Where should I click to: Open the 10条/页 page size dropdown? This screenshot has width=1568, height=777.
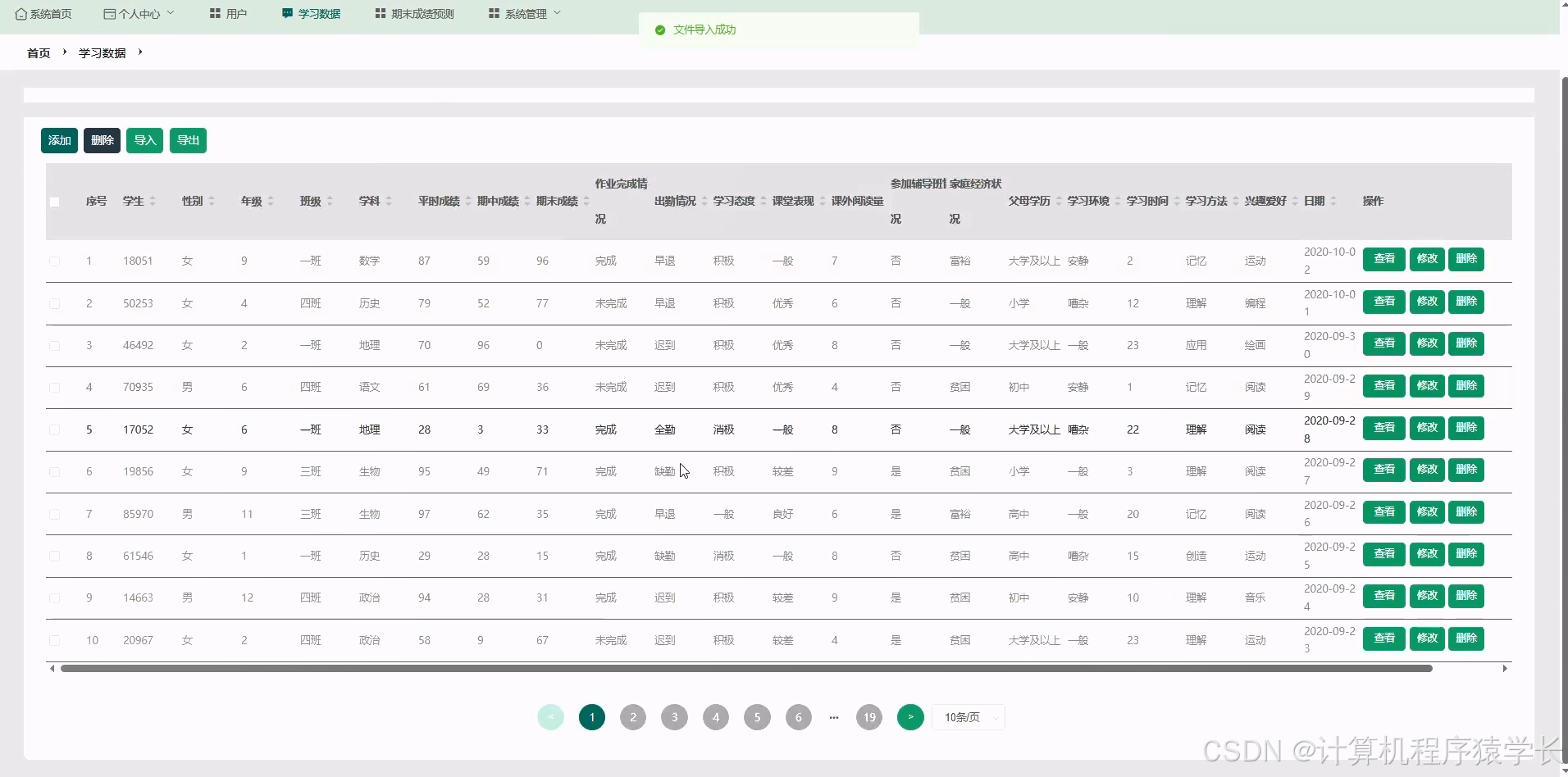point(969,717)
